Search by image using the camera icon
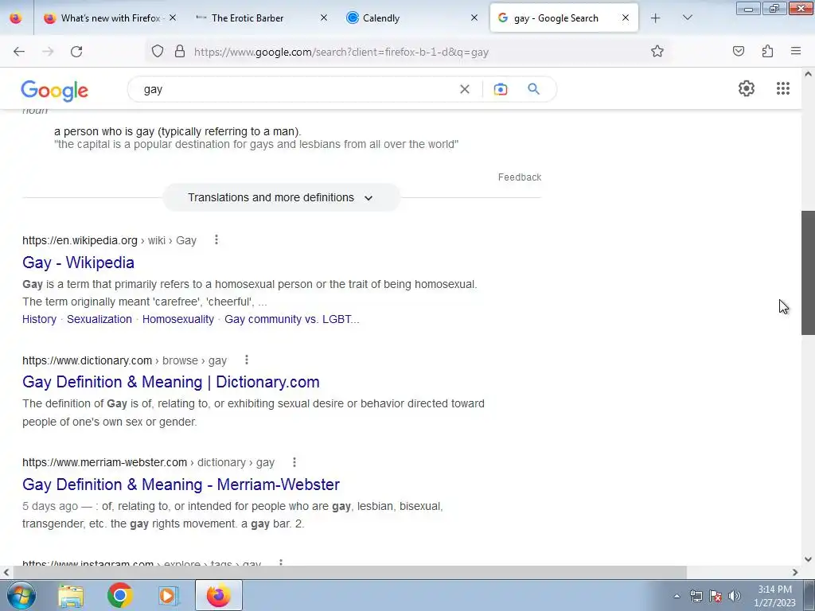Image resolution: width=815 pixels, height=611 pixels. (x=501, y=89)
